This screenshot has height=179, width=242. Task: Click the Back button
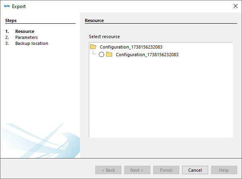tap(108, 170)
